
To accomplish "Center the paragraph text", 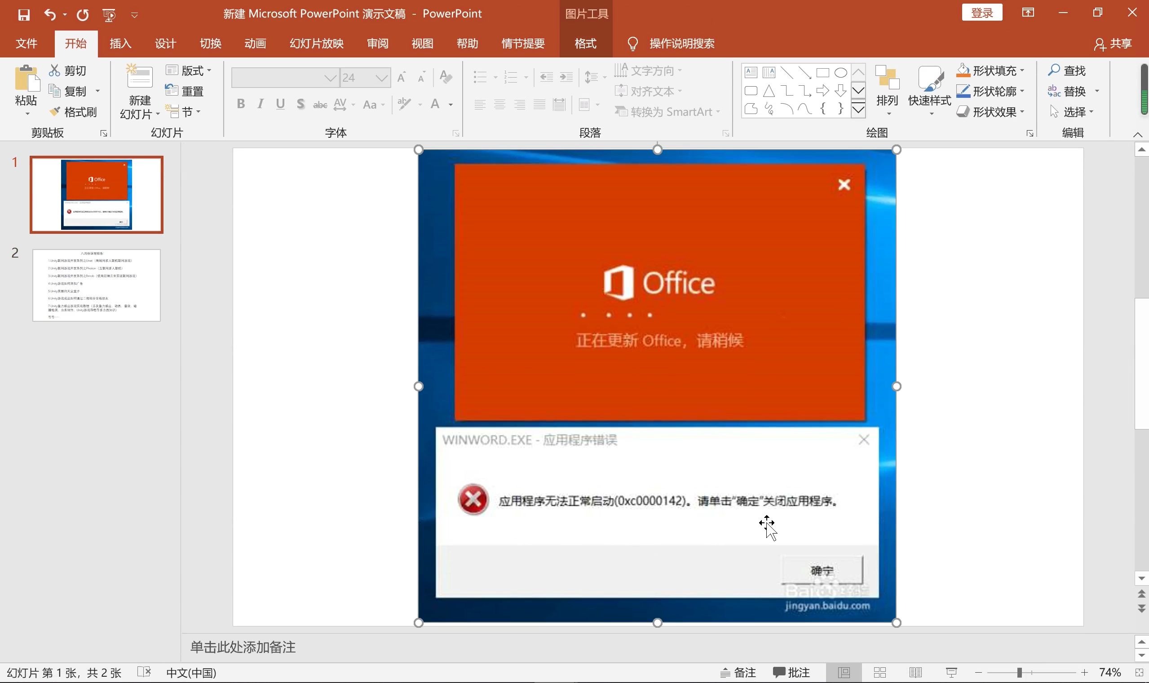I will click(x=499, y=105).
